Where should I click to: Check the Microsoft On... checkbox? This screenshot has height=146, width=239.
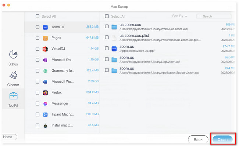[x=38, y=60]
